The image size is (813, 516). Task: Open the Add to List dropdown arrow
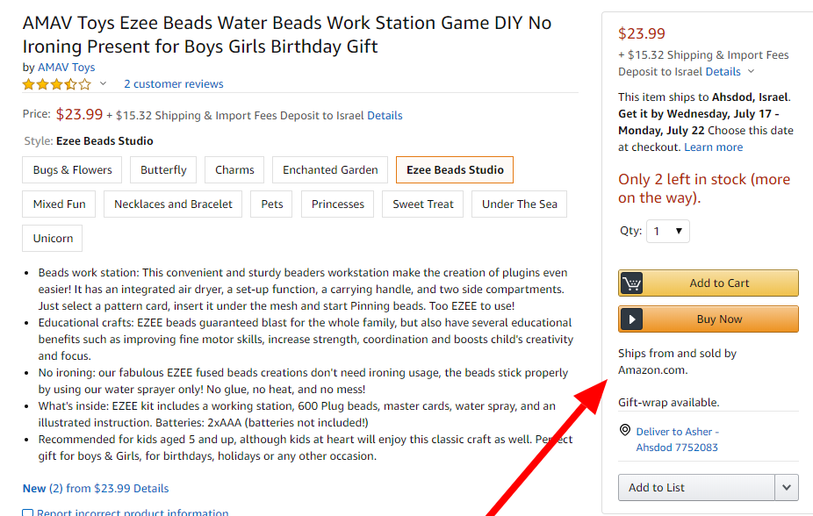tap(787, 488)
